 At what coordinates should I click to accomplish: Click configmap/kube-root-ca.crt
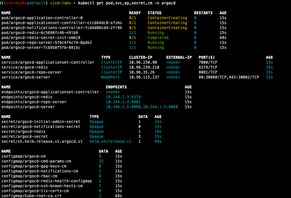(x=32, y=196)
